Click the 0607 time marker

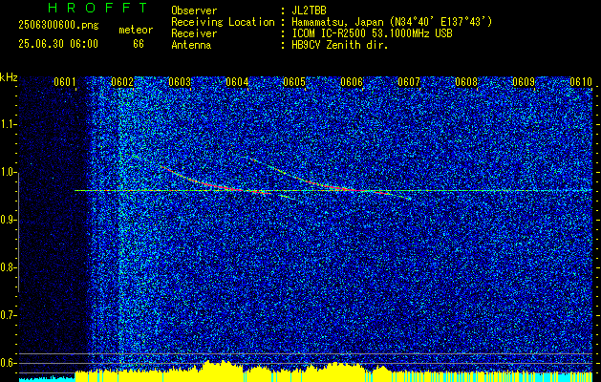409,82
